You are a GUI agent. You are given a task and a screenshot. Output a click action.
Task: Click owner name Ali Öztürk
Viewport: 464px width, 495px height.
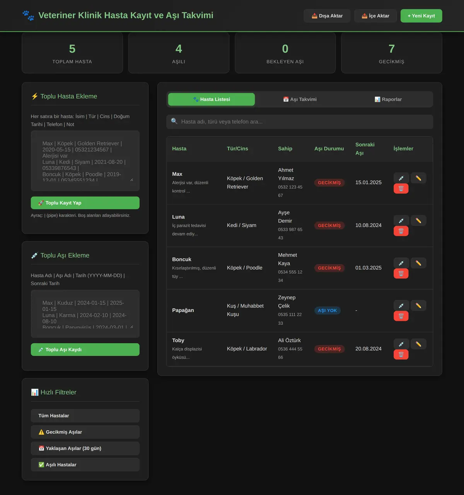coord(289,340)
